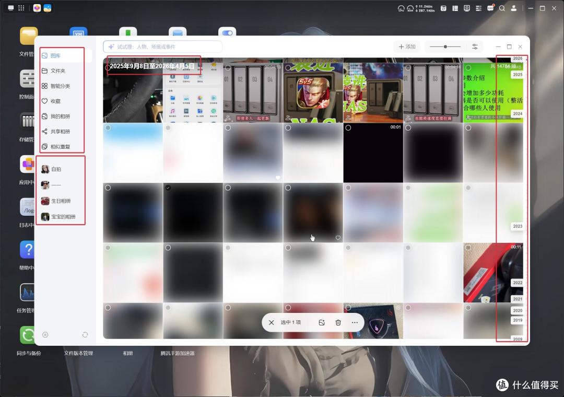Viewport: 564px width, 397px height.
Task: Open the black 00:01 video thumbnail
Action: pos(373,153)
